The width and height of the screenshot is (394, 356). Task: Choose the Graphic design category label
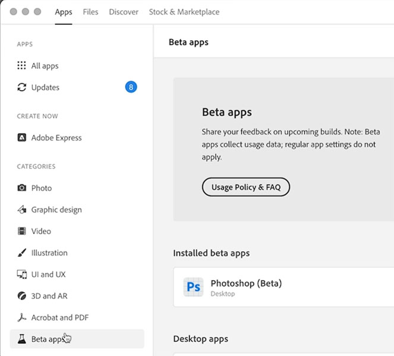click(x=56, y=209)
